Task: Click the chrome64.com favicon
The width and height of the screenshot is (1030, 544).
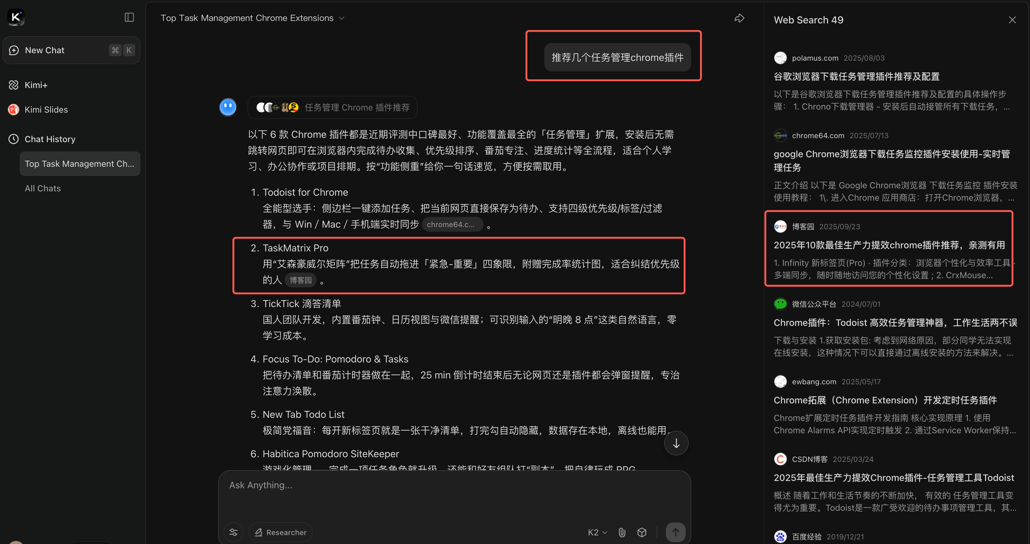Action: (x=780, y=135)
